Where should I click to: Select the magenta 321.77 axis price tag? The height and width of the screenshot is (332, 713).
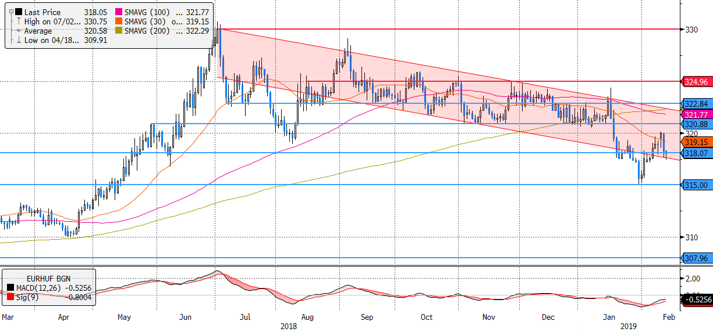tap(696, 115)
